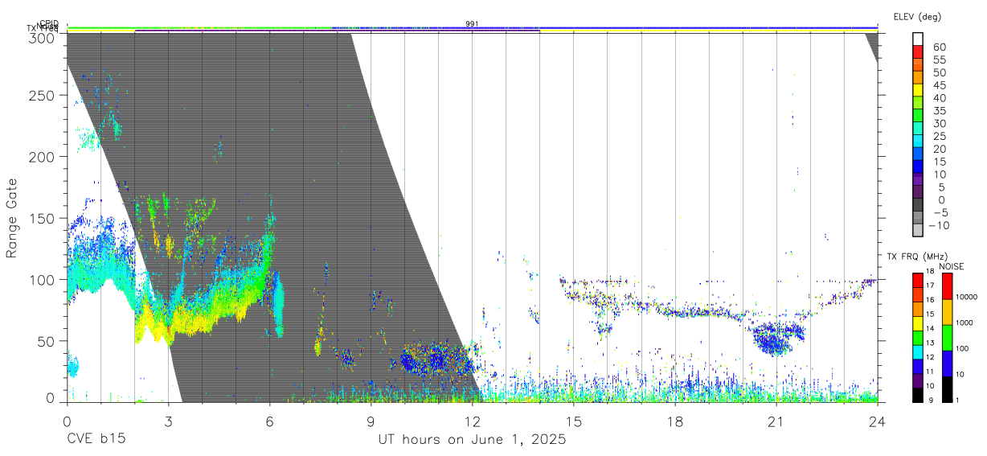Click x-axis tick label '24'
987x456 pixels.
(x=878, y=421)
